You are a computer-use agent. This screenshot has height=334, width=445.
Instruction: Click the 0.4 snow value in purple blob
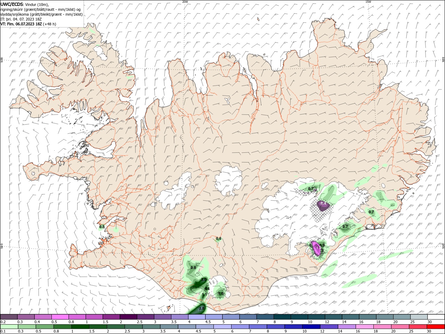tap(323, 203)
